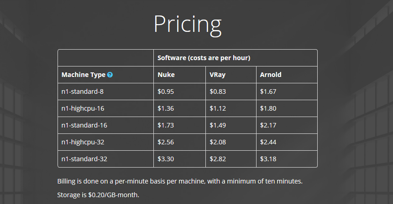Click the $1.12 VRay price cell
This screenshot has width=393, height=204.
(x=218, y=108)
